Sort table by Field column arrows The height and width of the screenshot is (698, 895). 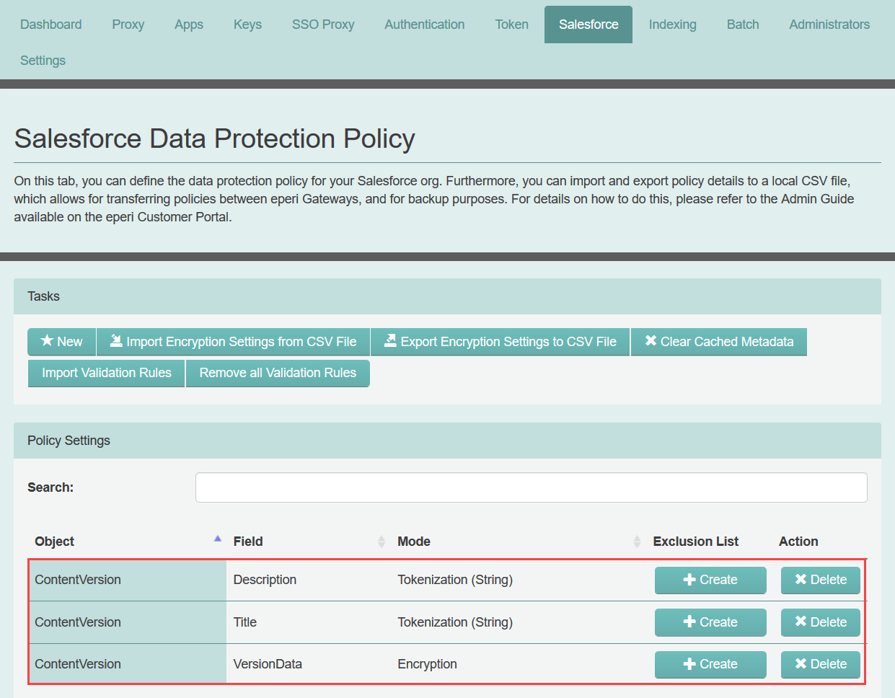(382, 542)
